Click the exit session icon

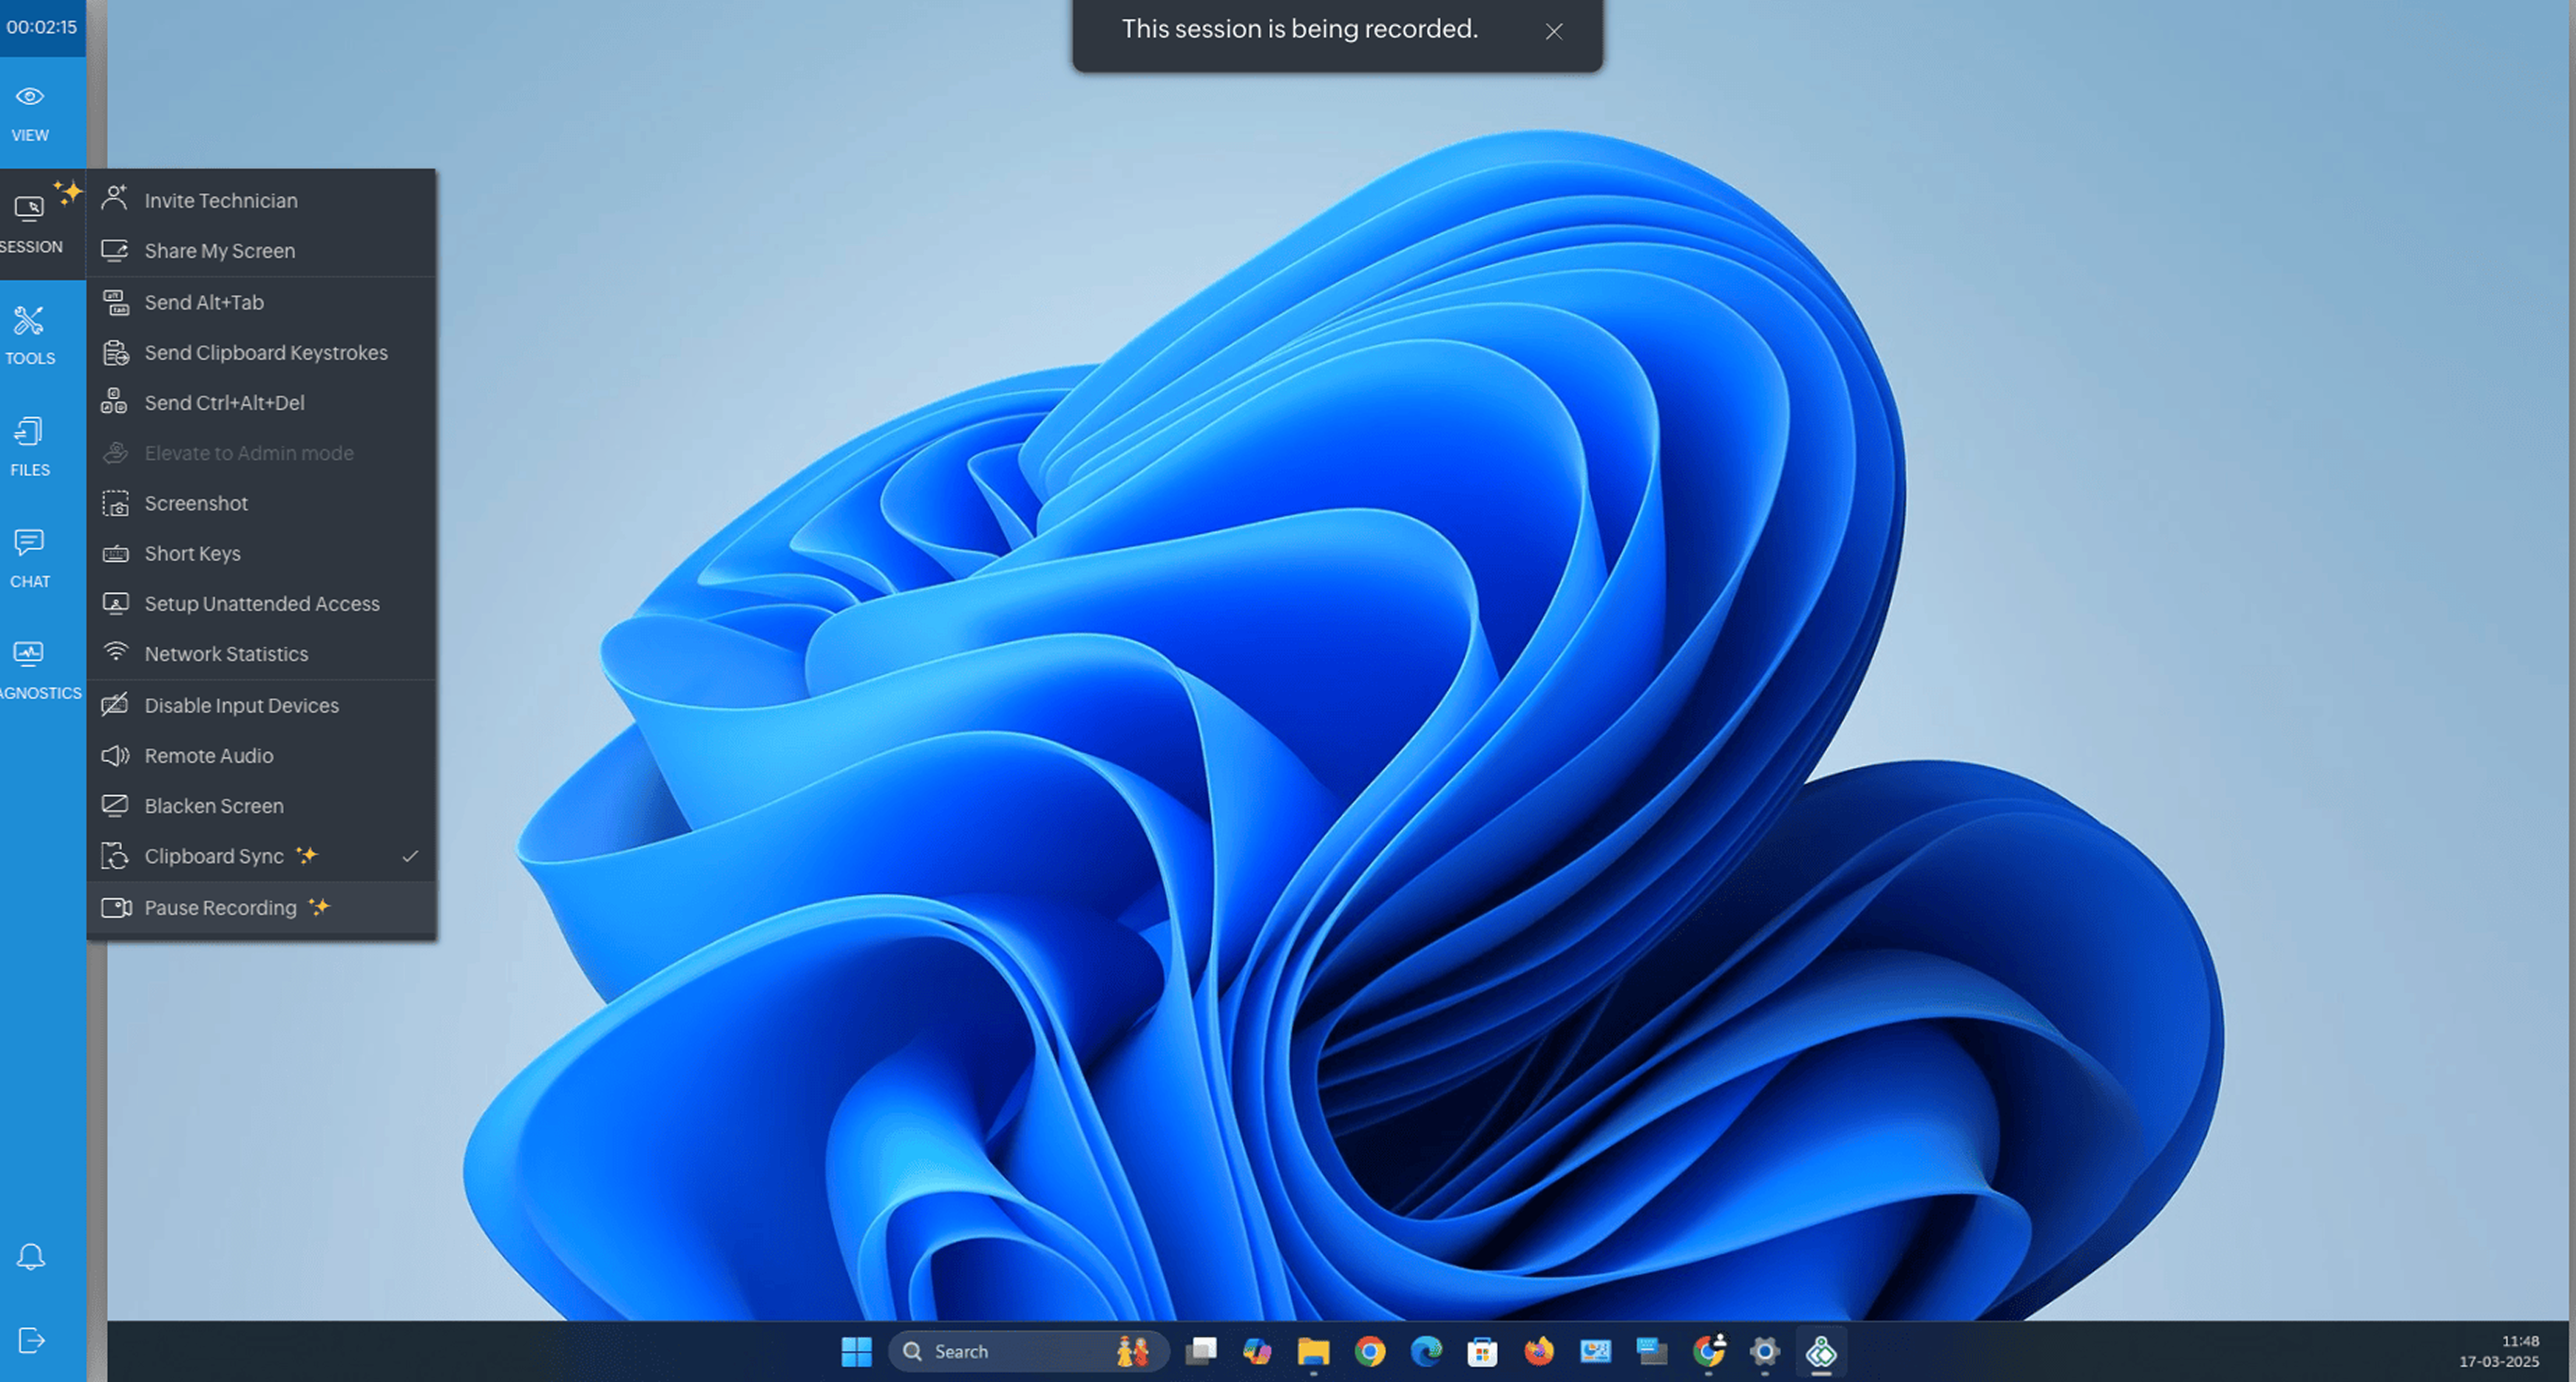click(x=30, y=1340)
